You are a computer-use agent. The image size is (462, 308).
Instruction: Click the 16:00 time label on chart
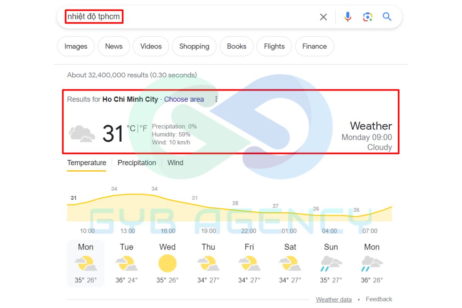(x=168, y=231)
